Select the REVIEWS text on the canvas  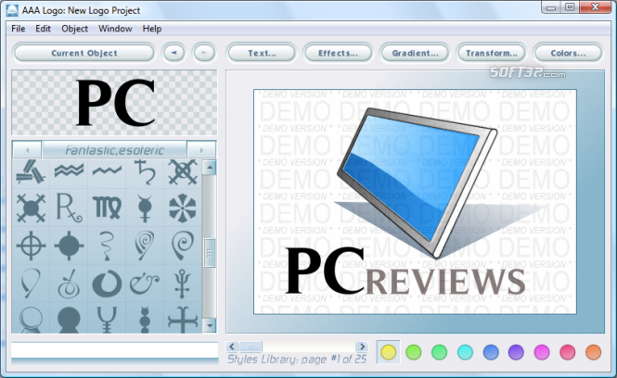(x=445, y=282)
